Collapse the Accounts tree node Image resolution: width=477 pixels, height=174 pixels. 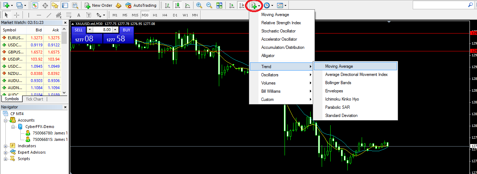pos(6,120)
